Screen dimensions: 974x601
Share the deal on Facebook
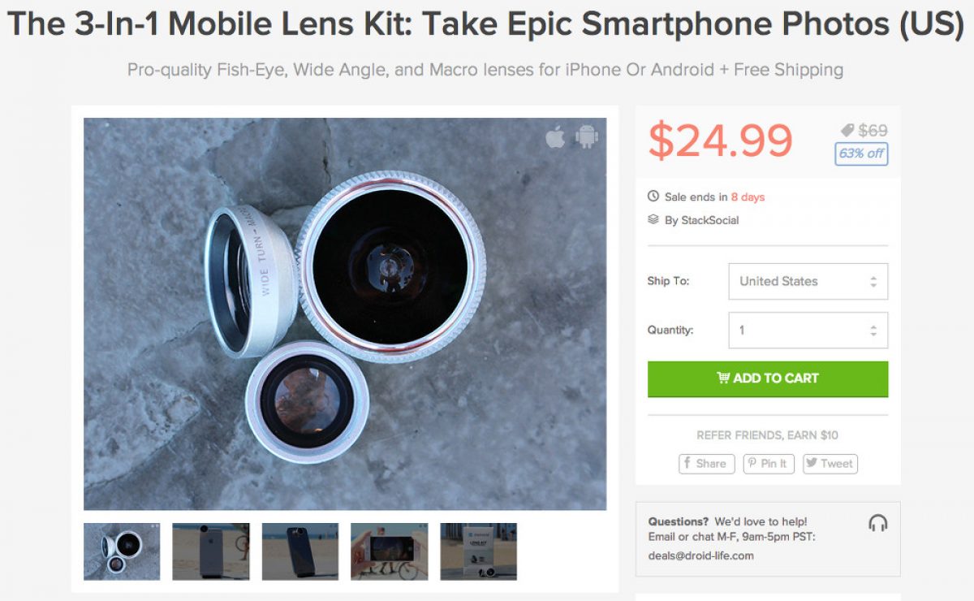click(706, 464)
